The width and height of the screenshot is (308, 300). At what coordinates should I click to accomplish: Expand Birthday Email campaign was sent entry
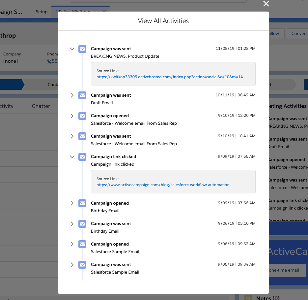pyautogui.click(x=72, y=224)
